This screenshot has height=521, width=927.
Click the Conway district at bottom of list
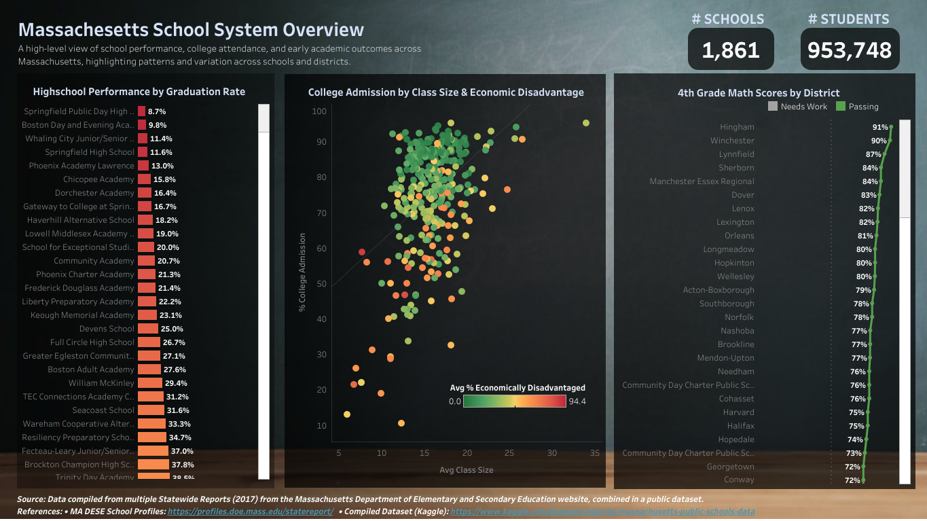[x=741, y=480]
